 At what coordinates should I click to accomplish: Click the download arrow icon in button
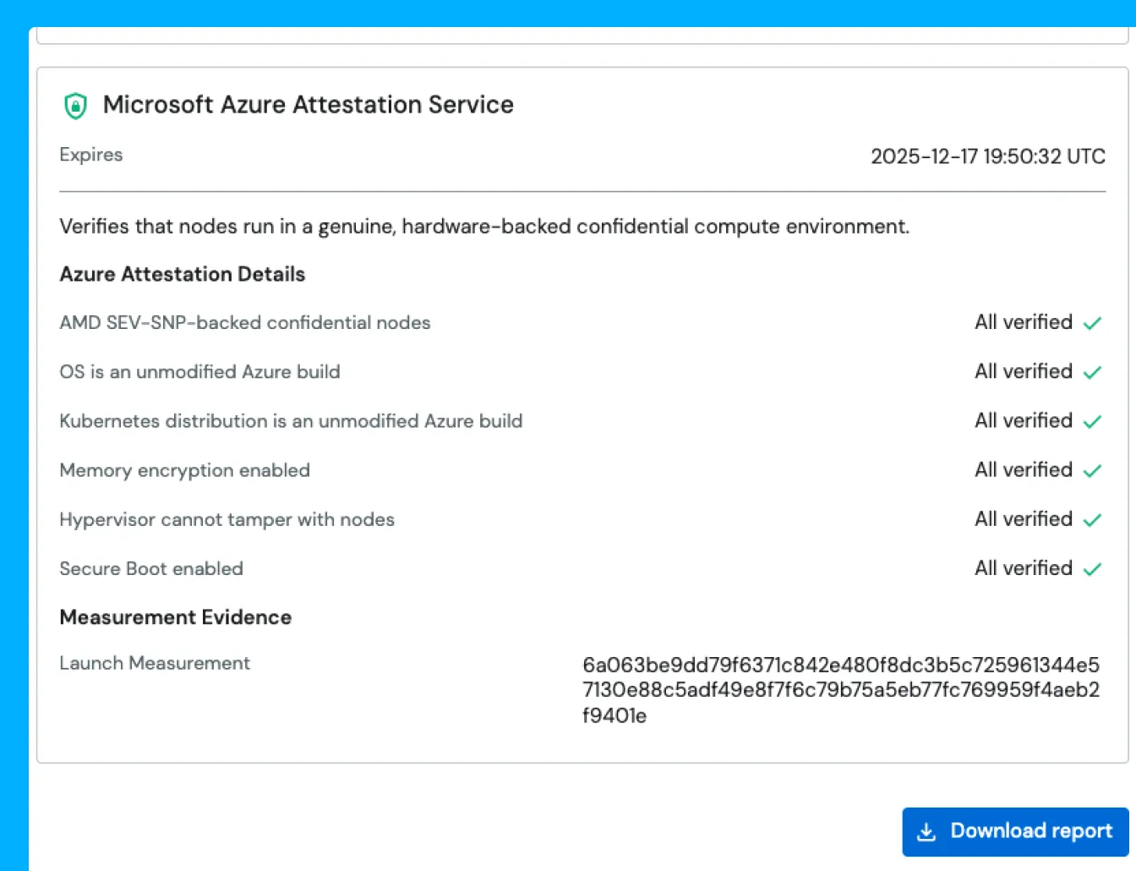(x=926, y=832)
